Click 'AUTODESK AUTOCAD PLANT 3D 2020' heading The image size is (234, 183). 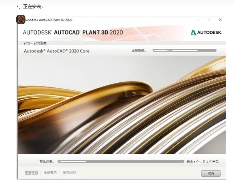[x=73, y=33]
